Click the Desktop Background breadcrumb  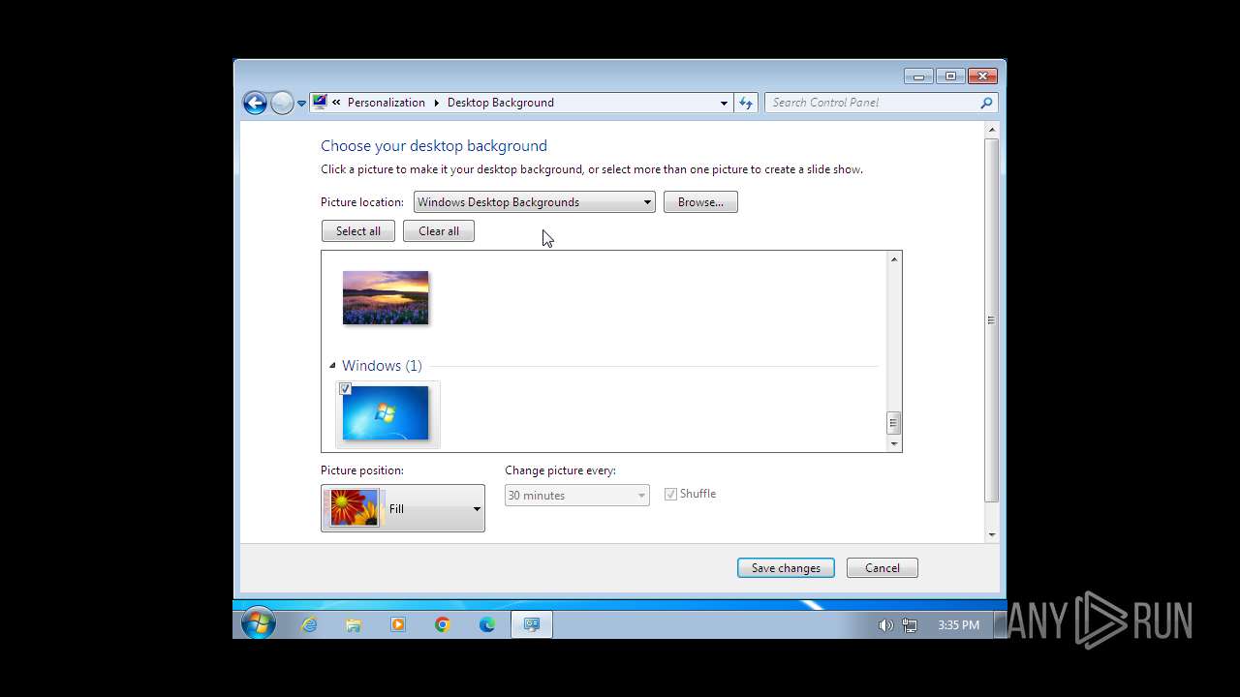click(500, 103)
